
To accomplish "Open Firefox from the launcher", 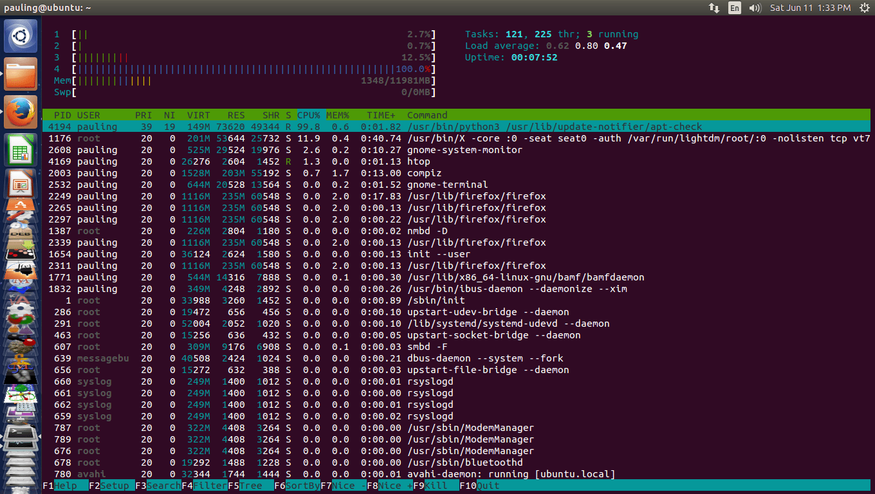I will (17, 111).
